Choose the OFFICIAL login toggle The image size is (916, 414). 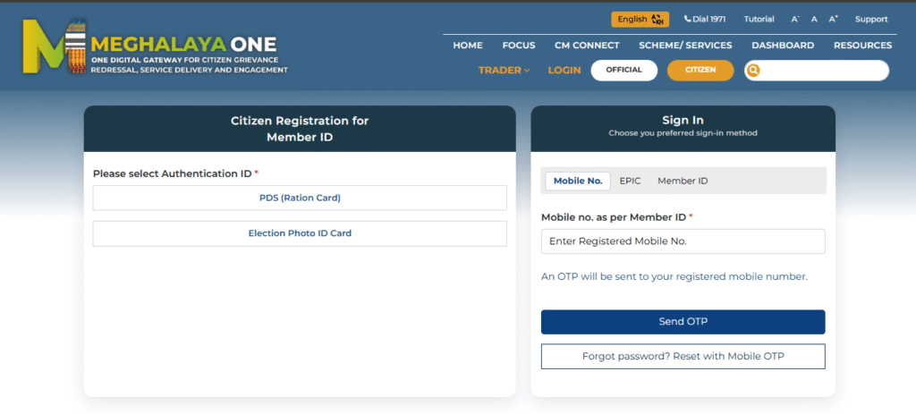pyautogui.click(x=623, y=70)
